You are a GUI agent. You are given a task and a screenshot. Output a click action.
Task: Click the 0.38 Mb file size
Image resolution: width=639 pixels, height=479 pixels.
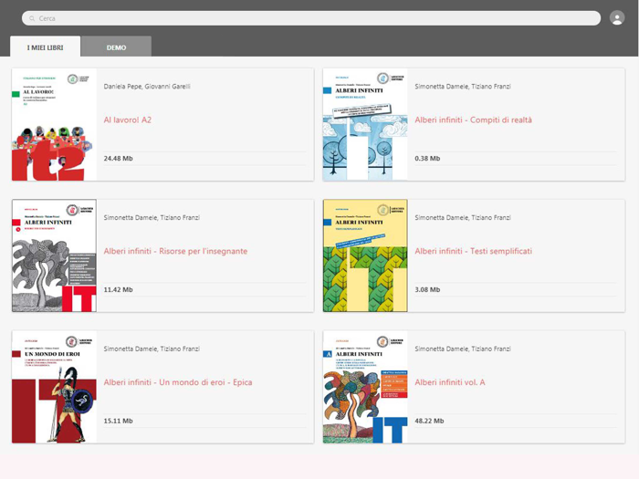tap(427, 159)
